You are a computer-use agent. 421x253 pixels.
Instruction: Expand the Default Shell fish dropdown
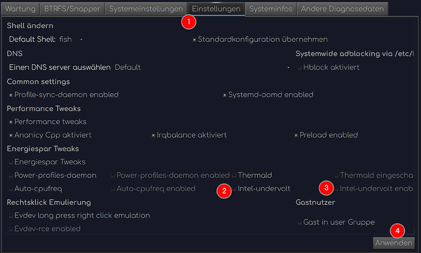pos(71,40)
